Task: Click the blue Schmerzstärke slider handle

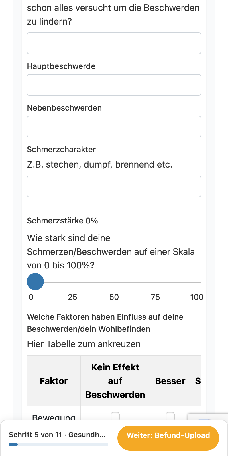Action: (x=35, y=282)
